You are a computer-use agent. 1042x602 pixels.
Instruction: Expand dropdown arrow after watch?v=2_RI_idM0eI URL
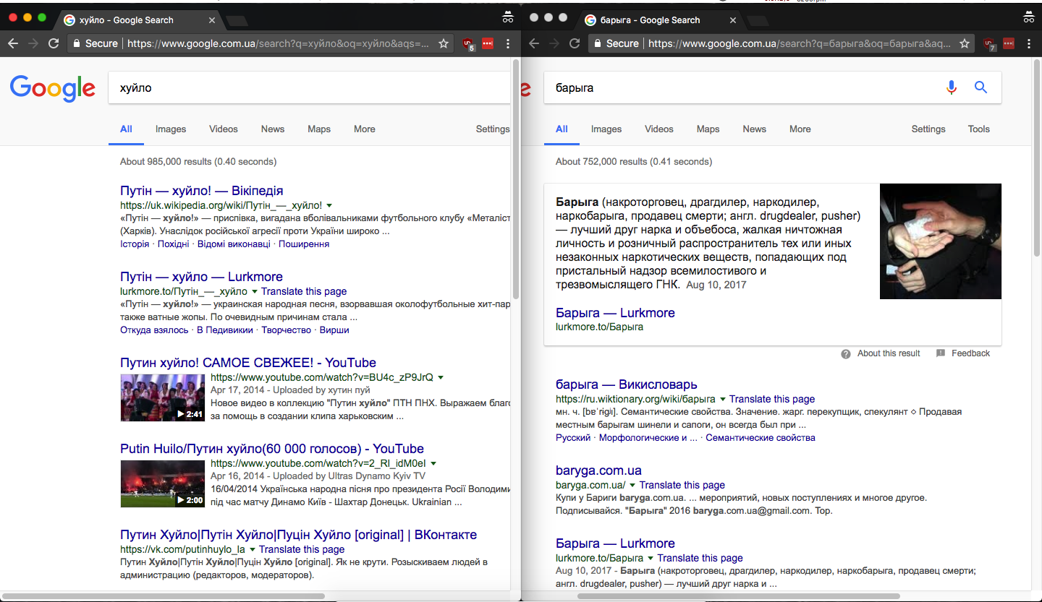pyautogui.click(x=433, y=464)
